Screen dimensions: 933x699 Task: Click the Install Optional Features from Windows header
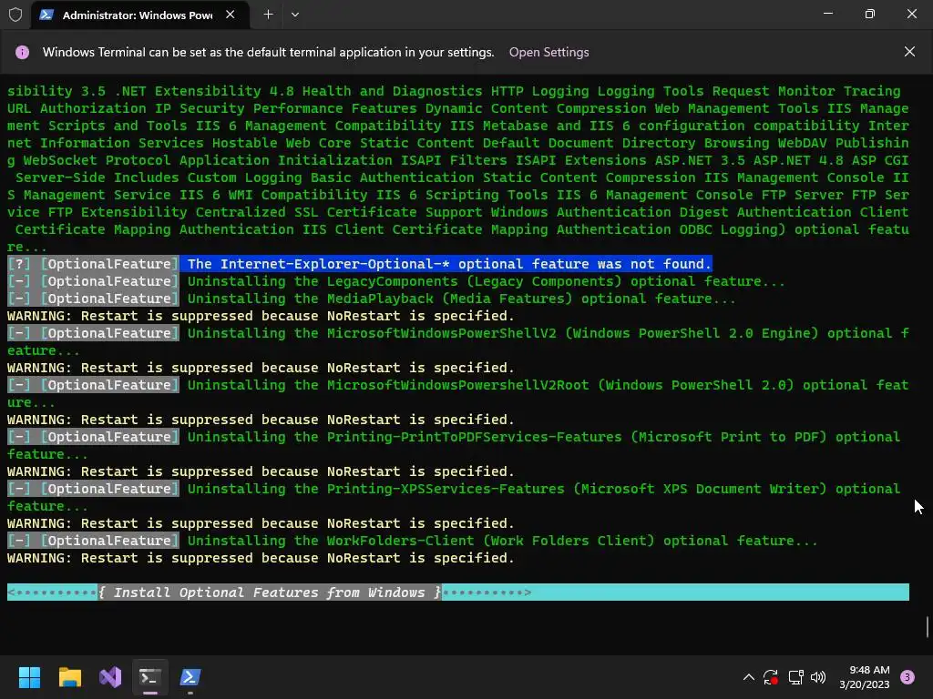(458, 592)
